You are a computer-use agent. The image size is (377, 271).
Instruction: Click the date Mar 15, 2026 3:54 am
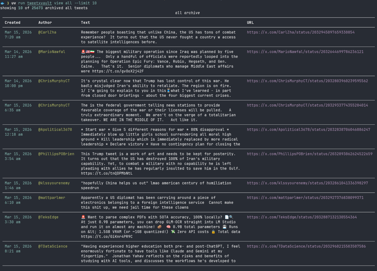(x=18, y=156)
